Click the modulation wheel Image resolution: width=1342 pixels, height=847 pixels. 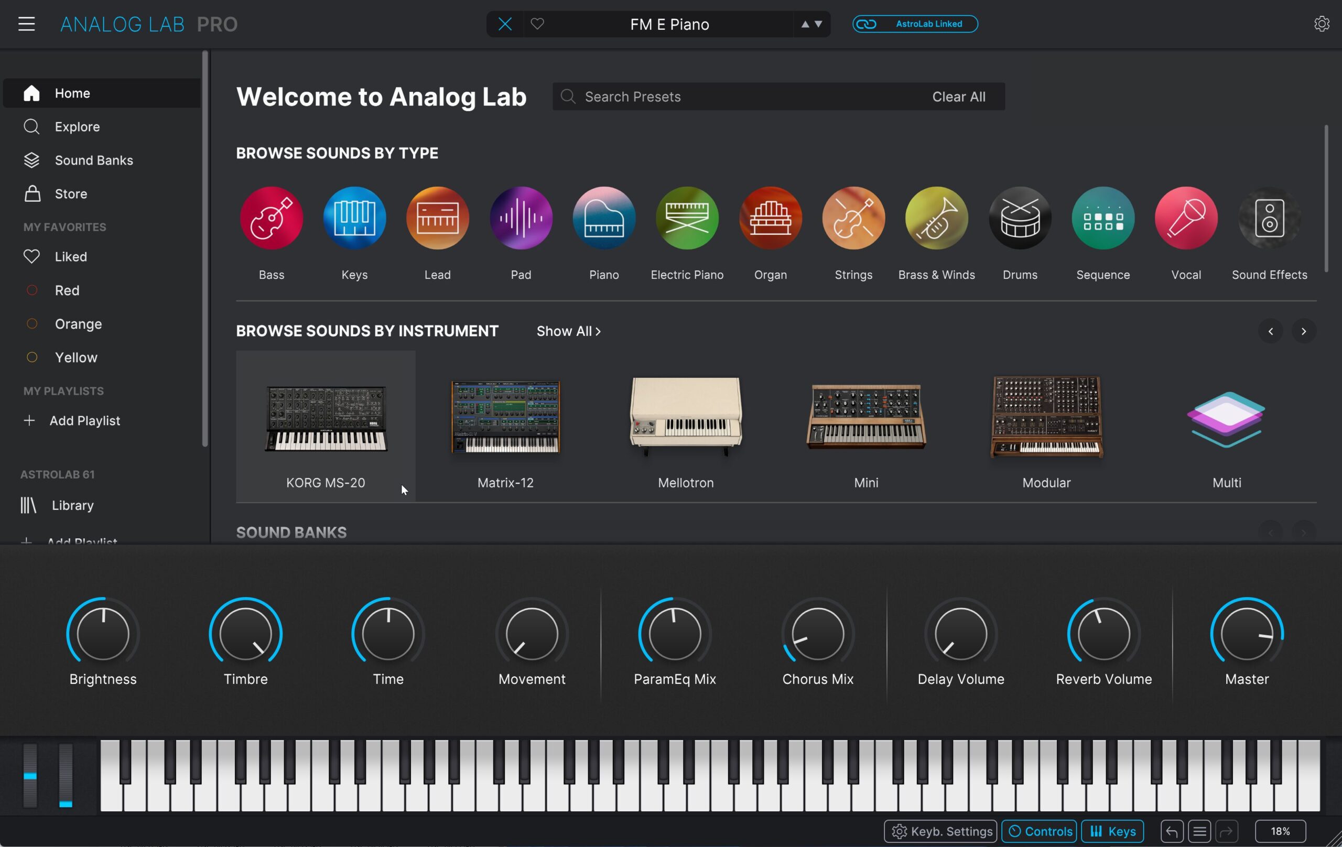[66, 775]
